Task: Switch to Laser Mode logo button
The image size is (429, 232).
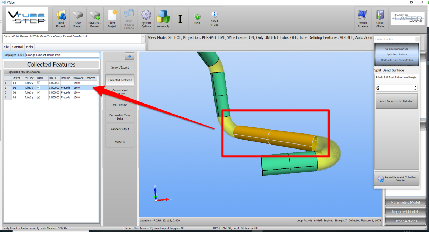Action: (408, 19)
